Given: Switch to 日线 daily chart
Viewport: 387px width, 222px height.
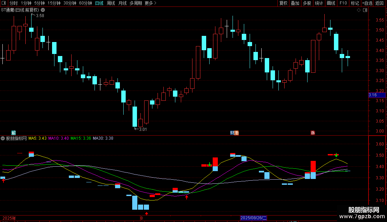Looking at the screenshot, I should (99, 3).
